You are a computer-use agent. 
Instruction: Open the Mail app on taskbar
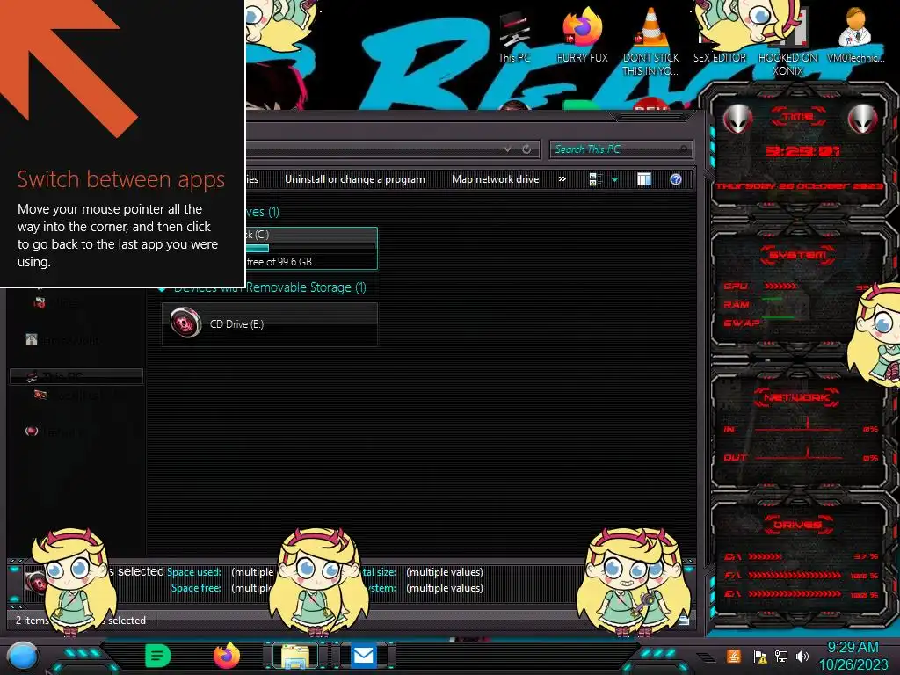click(363, 656)
